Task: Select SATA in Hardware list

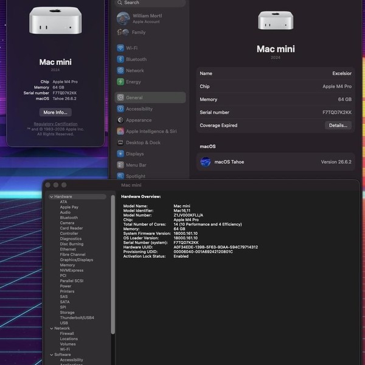Action: 64,302
